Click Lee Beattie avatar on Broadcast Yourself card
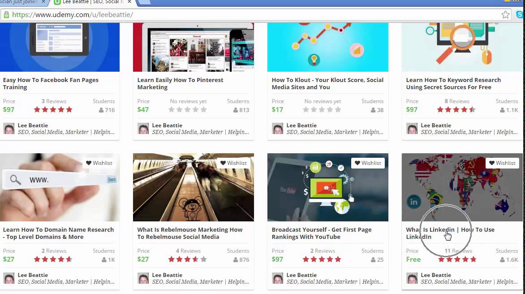The height and width of the screenshot is (294, 525). coord(277,278)
